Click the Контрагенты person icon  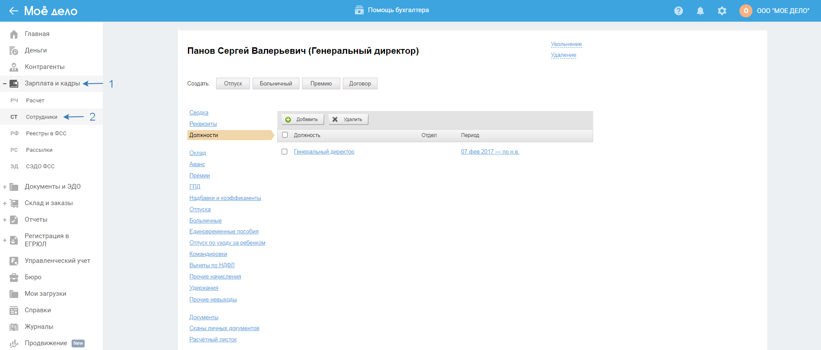14,67
